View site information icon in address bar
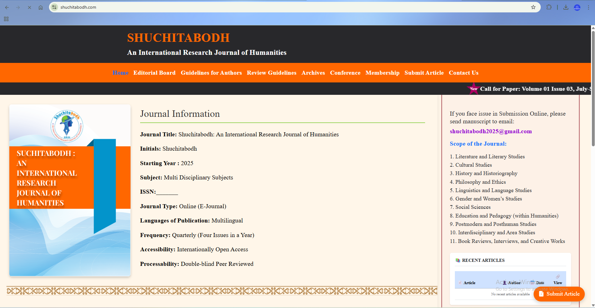 coord(55,7)
